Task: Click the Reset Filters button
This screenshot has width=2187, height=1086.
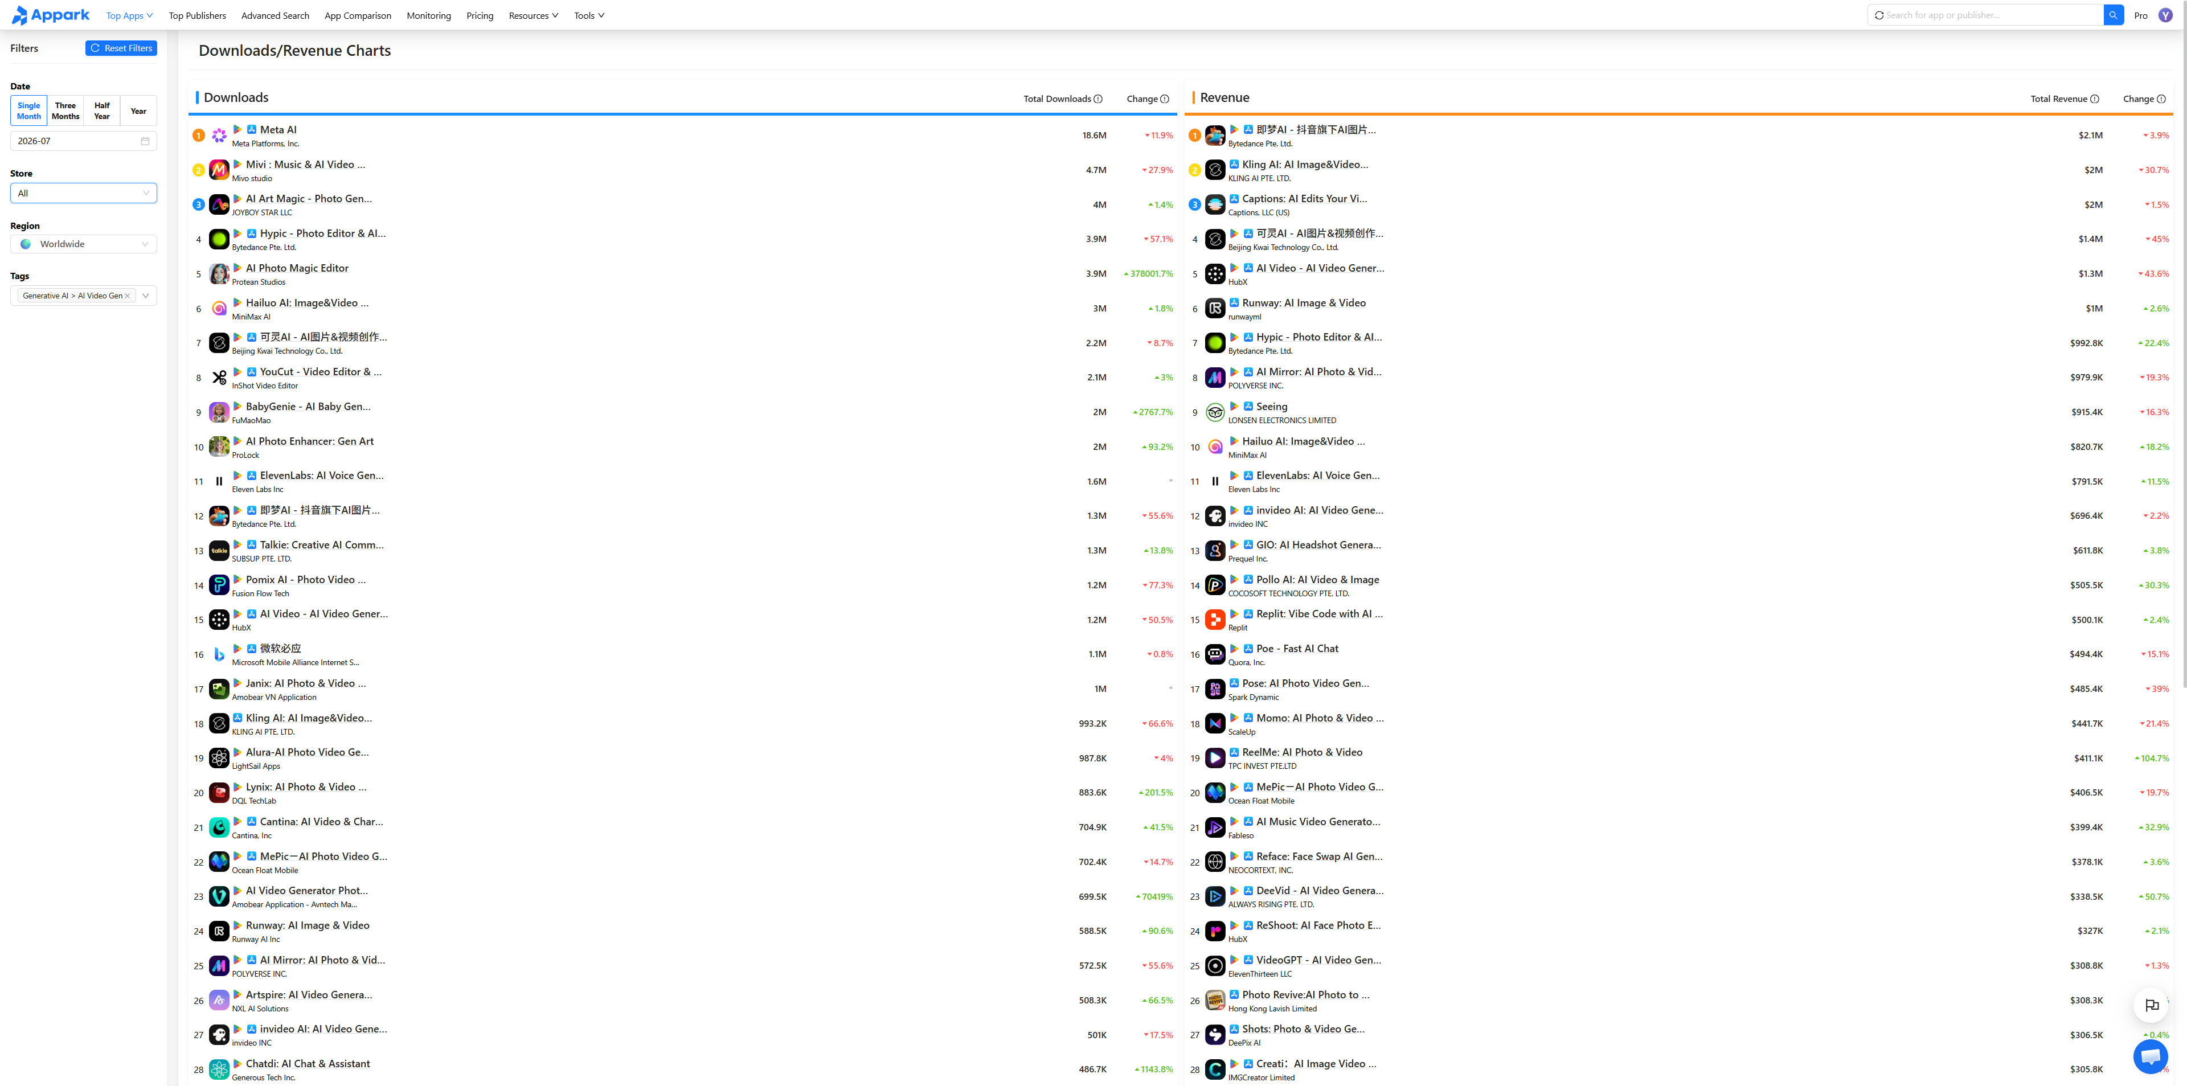Action: click(x=121, y=48)
